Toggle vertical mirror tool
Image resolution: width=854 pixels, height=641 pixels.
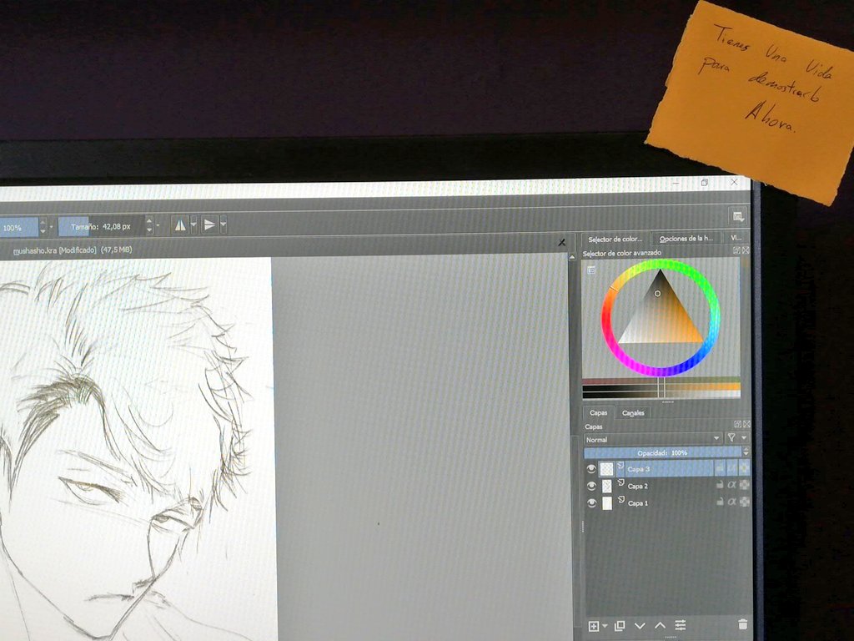click(209, 225)
